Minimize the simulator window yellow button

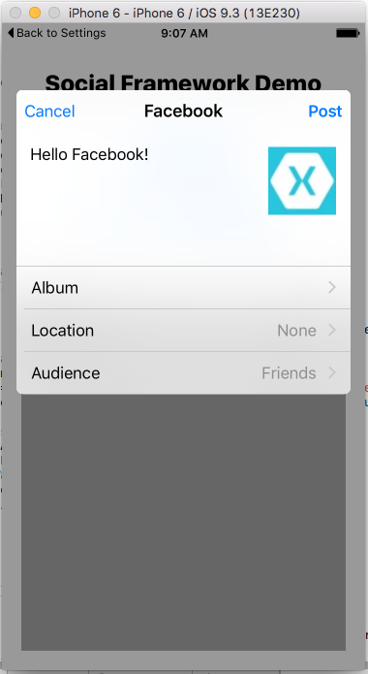click(35, 13)
